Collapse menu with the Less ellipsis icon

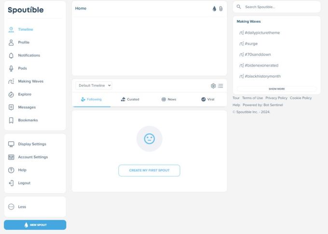11,207
